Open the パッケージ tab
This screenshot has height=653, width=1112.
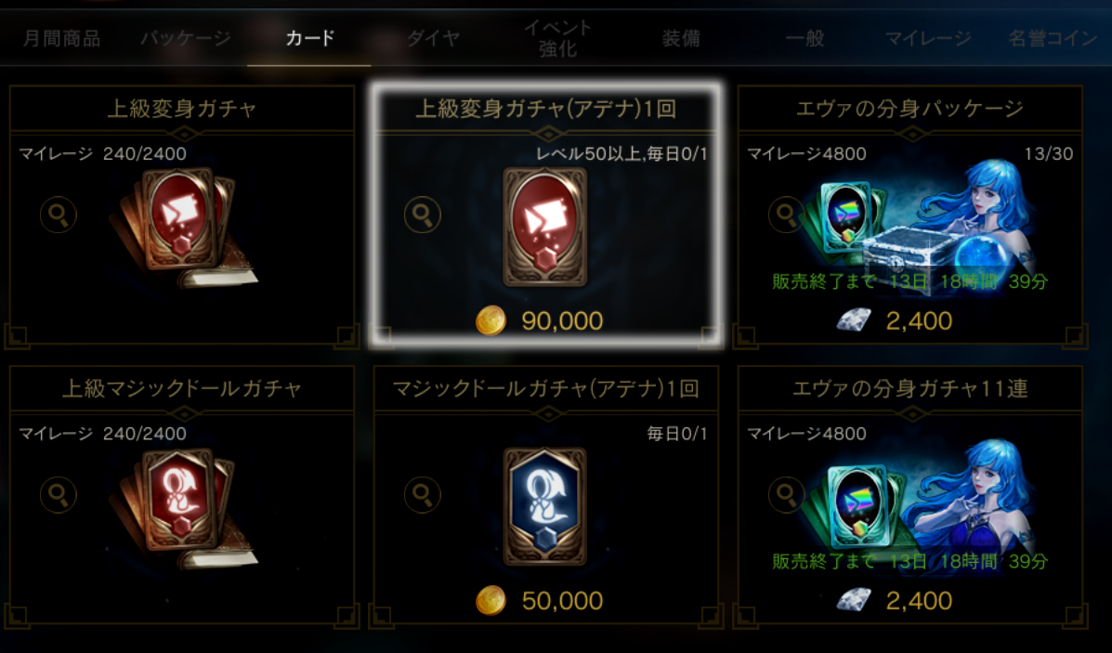click(186, 38)
